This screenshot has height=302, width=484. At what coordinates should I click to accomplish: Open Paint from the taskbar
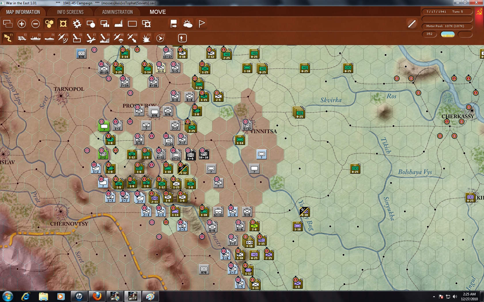coord(150,296)
